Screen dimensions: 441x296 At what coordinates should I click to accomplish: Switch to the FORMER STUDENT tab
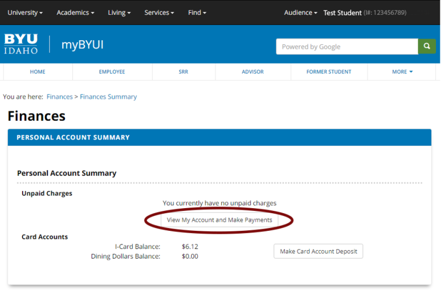[329, 72]
